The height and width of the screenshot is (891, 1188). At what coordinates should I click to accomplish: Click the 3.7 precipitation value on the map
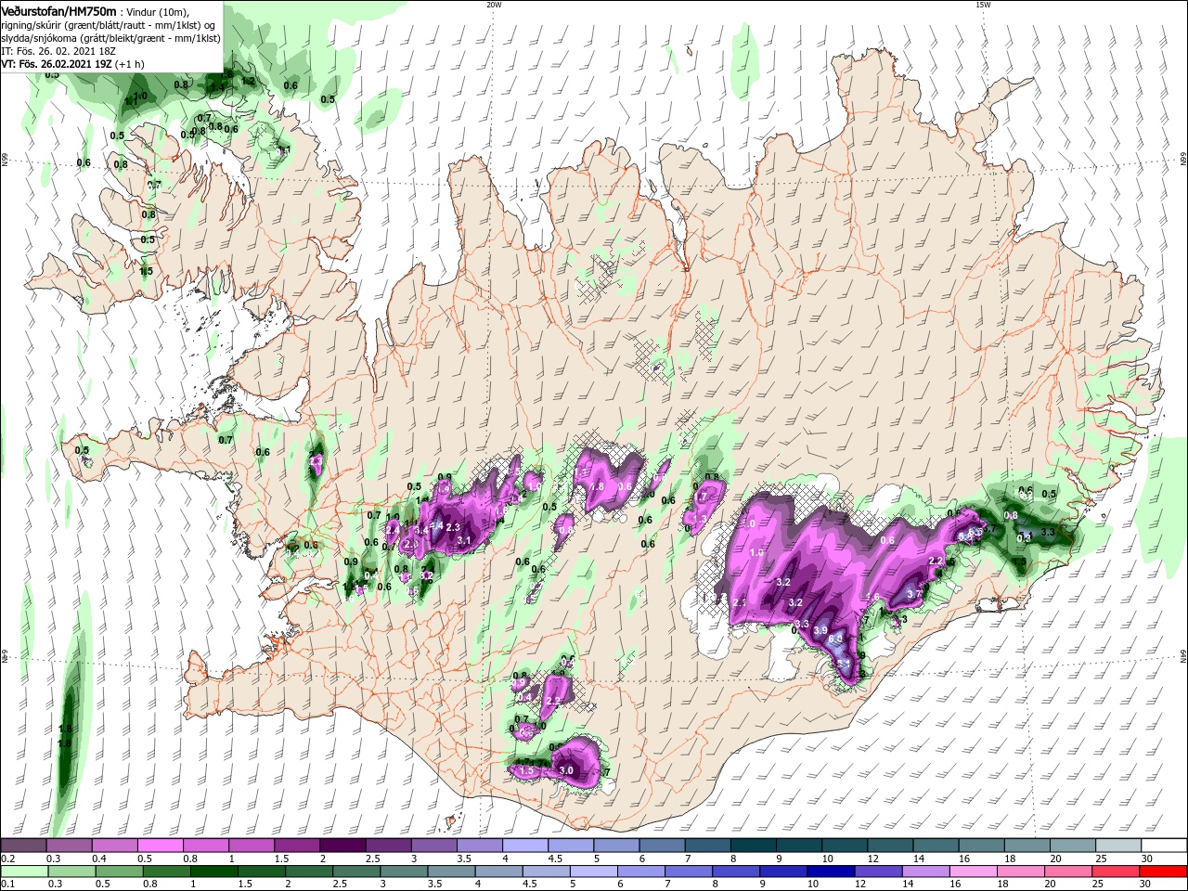click(913, 594)
